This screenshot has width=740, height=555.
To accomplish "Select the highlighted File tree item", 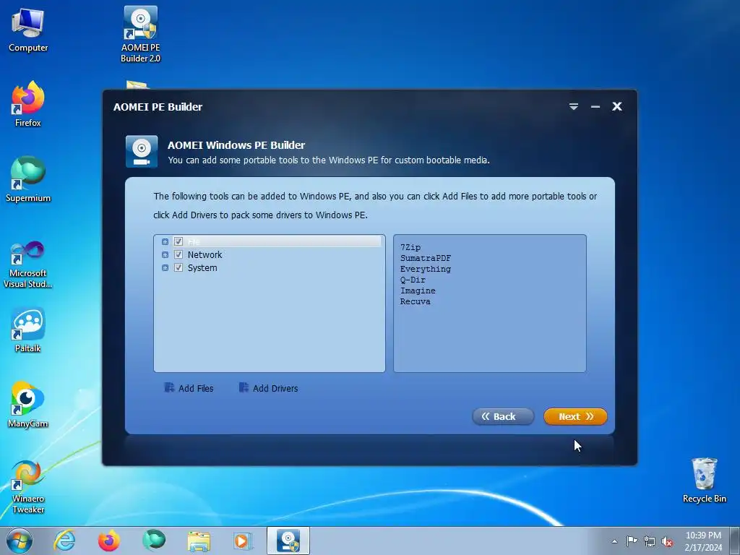I will (194, 241).
